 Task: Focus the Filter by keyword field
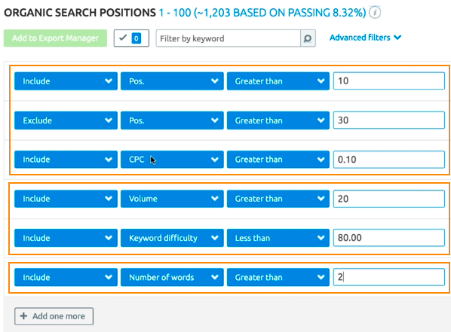click(228, 38)
